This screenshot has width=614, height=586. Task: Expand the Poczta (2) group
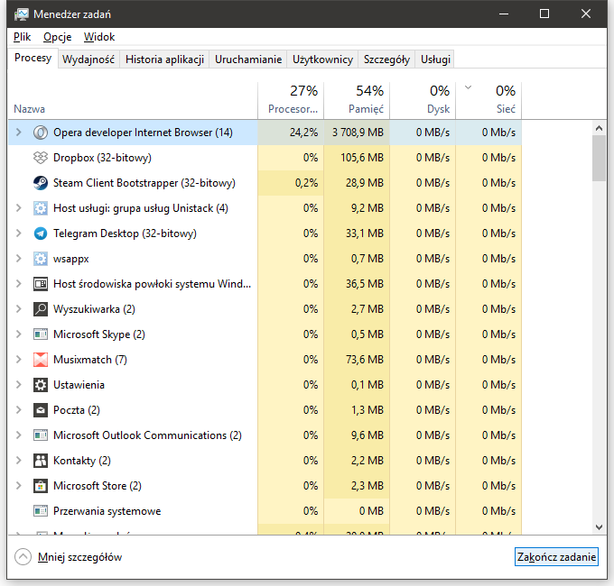(18, 409)
